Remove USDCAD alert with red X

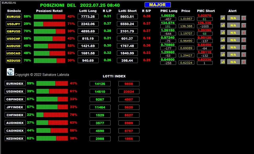pos(244,55)
